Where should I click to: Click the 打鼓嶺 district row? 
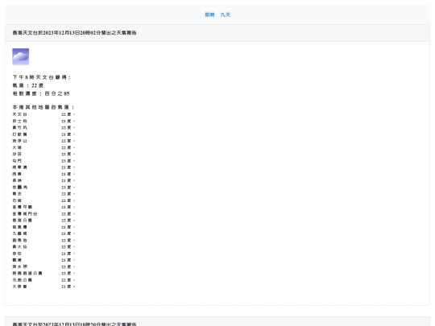tap(43, 134)
